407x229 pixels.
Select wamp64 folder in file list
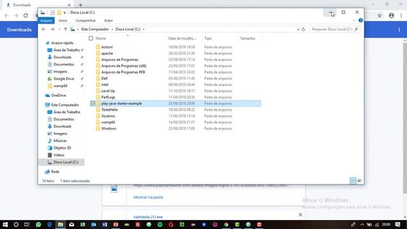(108, 122)
